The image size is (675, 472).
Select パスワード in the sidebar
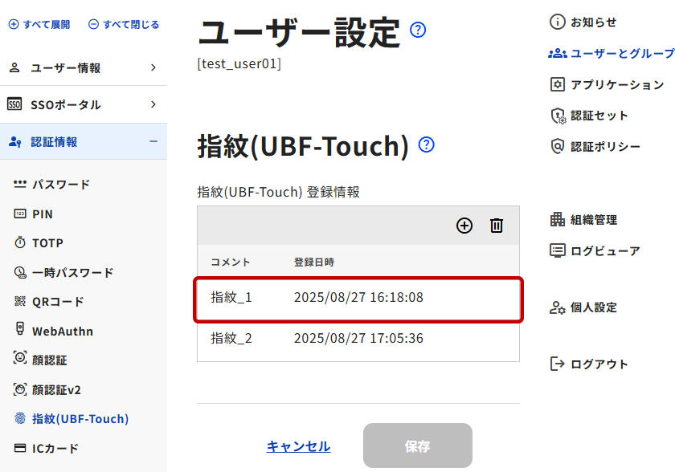[61, 185]
